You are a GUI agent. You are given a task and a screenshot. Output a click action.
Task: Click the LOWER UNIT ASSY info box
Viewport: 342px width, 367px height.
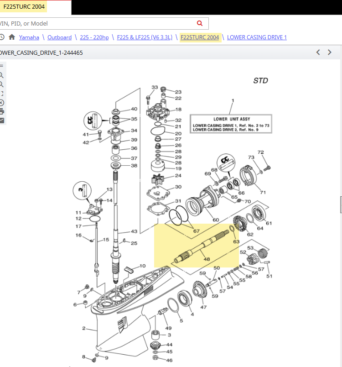coord(231,124)
